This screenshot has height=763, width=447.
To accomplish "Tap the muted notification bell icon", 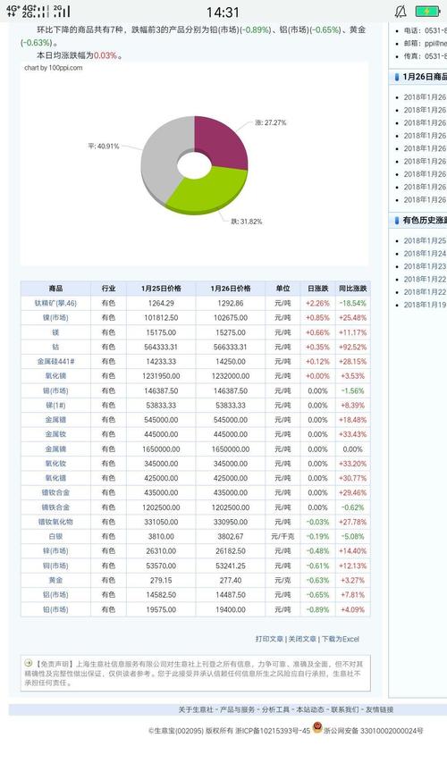I will pyautogui.click(x=401, y=12).
